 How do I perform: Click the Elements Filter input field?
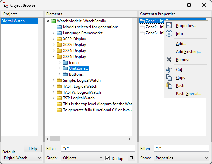click(x=98, y=148)
